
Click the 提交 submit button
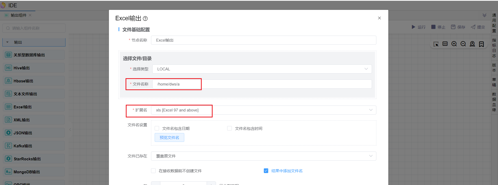click(x=478, y=27)
